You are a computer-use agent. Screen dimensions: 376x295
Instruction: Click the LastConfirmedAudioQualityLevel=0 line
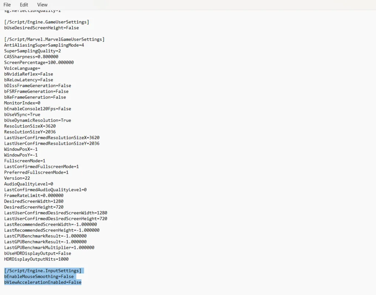click(45, 190)
